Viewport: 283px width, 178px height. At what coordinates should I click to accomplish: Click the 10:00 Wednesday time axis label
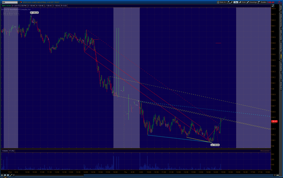click(x=27, y=172)
